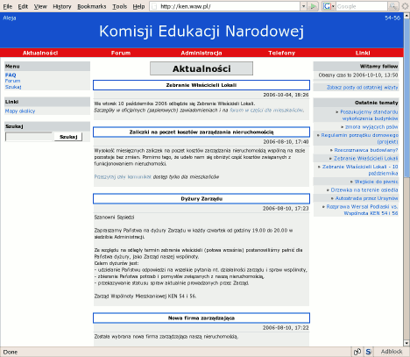
Task: Open topic Autostrada przez Ursynów
Action: click(x=366, y=198)
